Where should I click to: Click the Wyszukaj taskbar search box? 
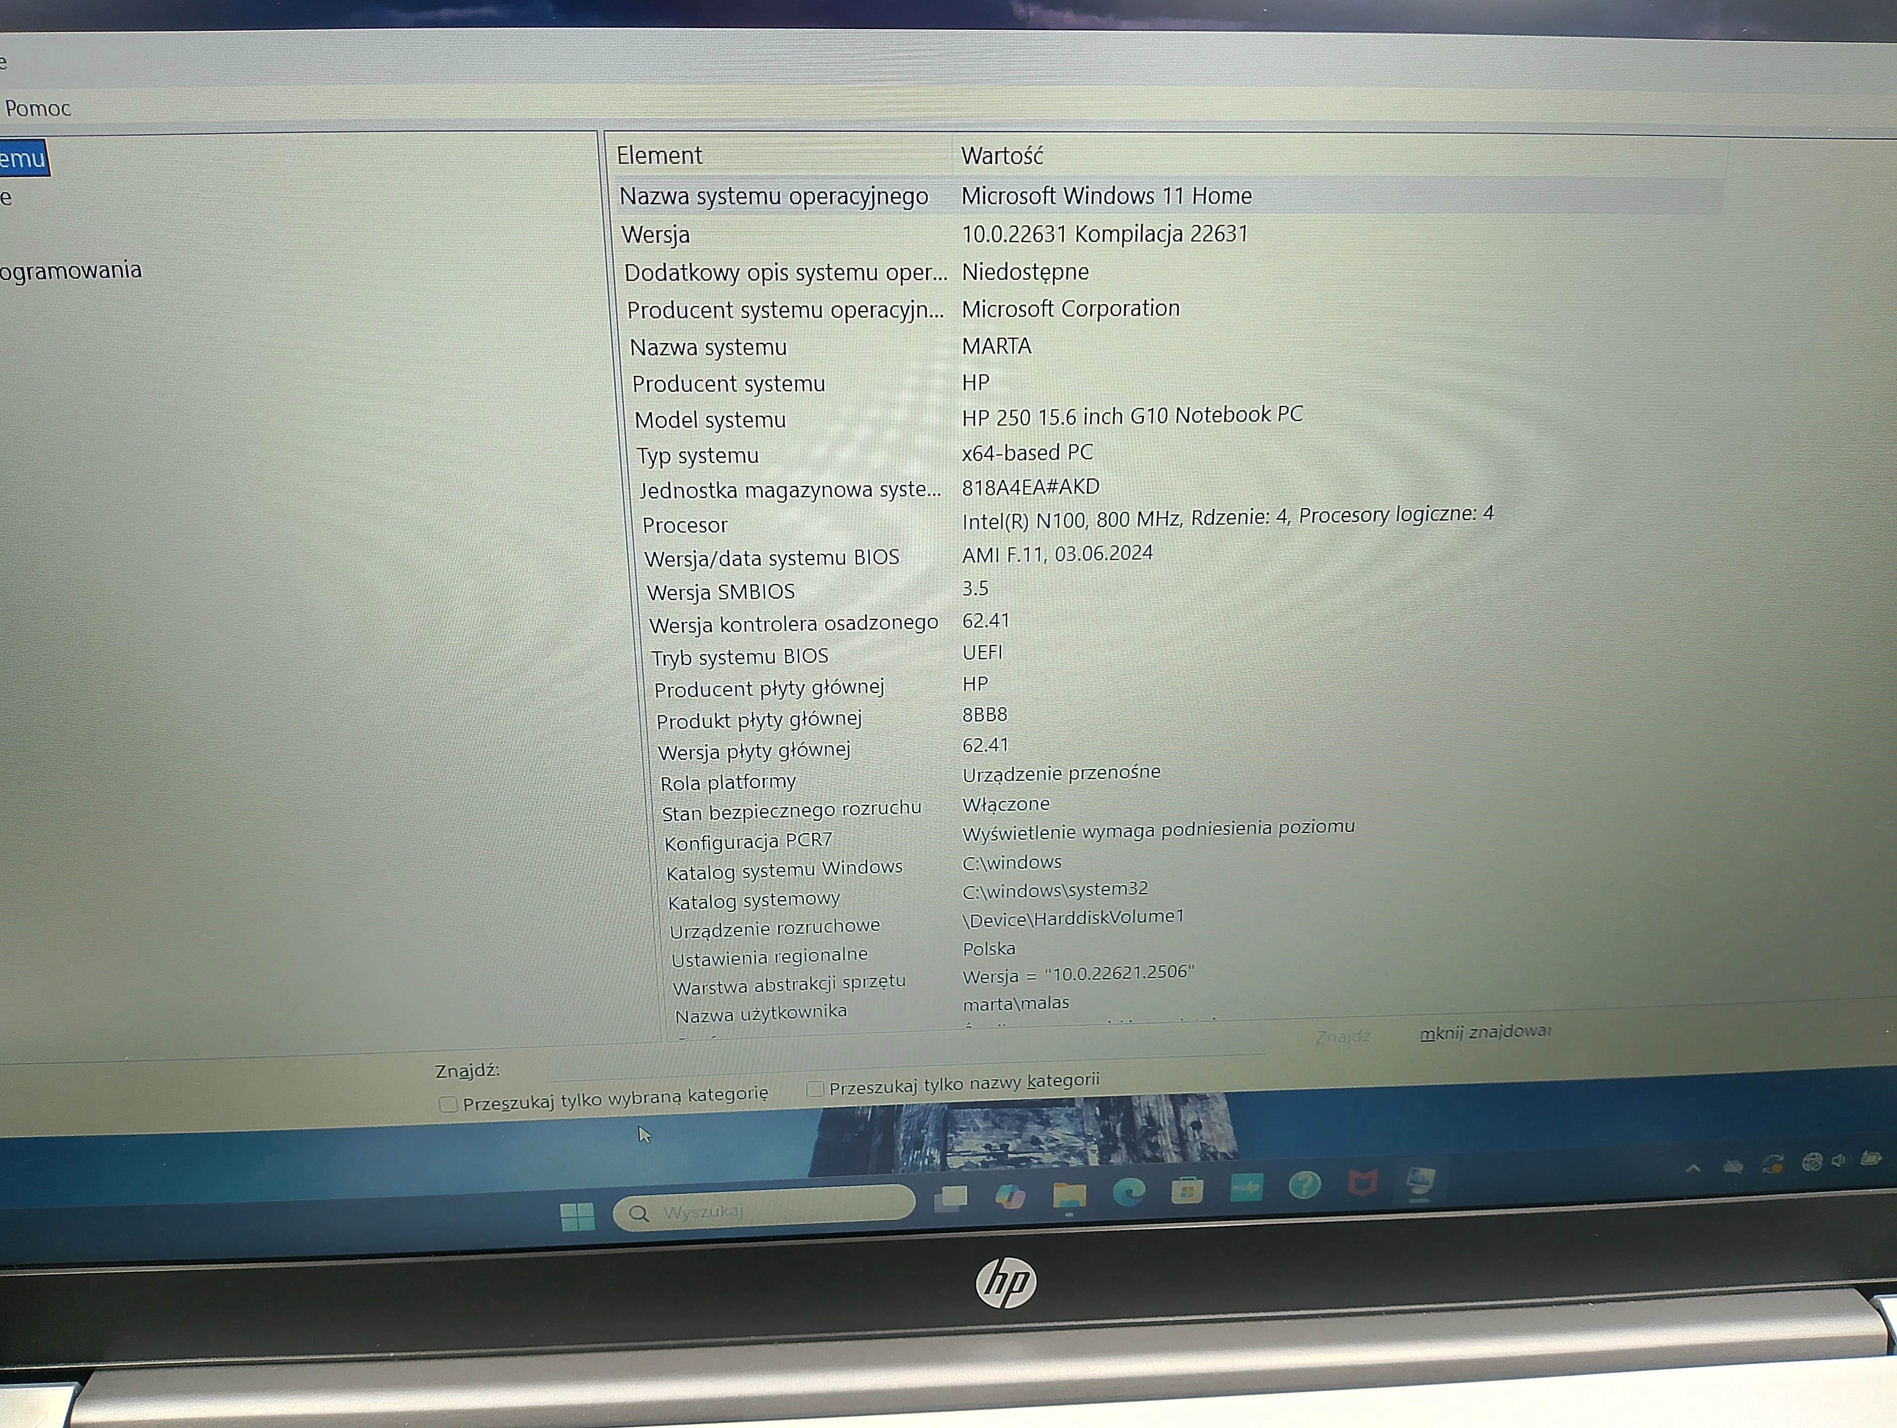click(764, 1208)
